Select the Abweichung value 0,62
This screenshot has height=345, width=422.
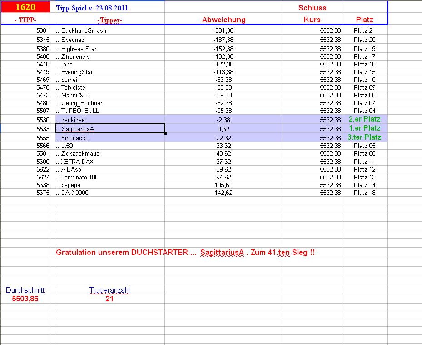click(224, 128)
